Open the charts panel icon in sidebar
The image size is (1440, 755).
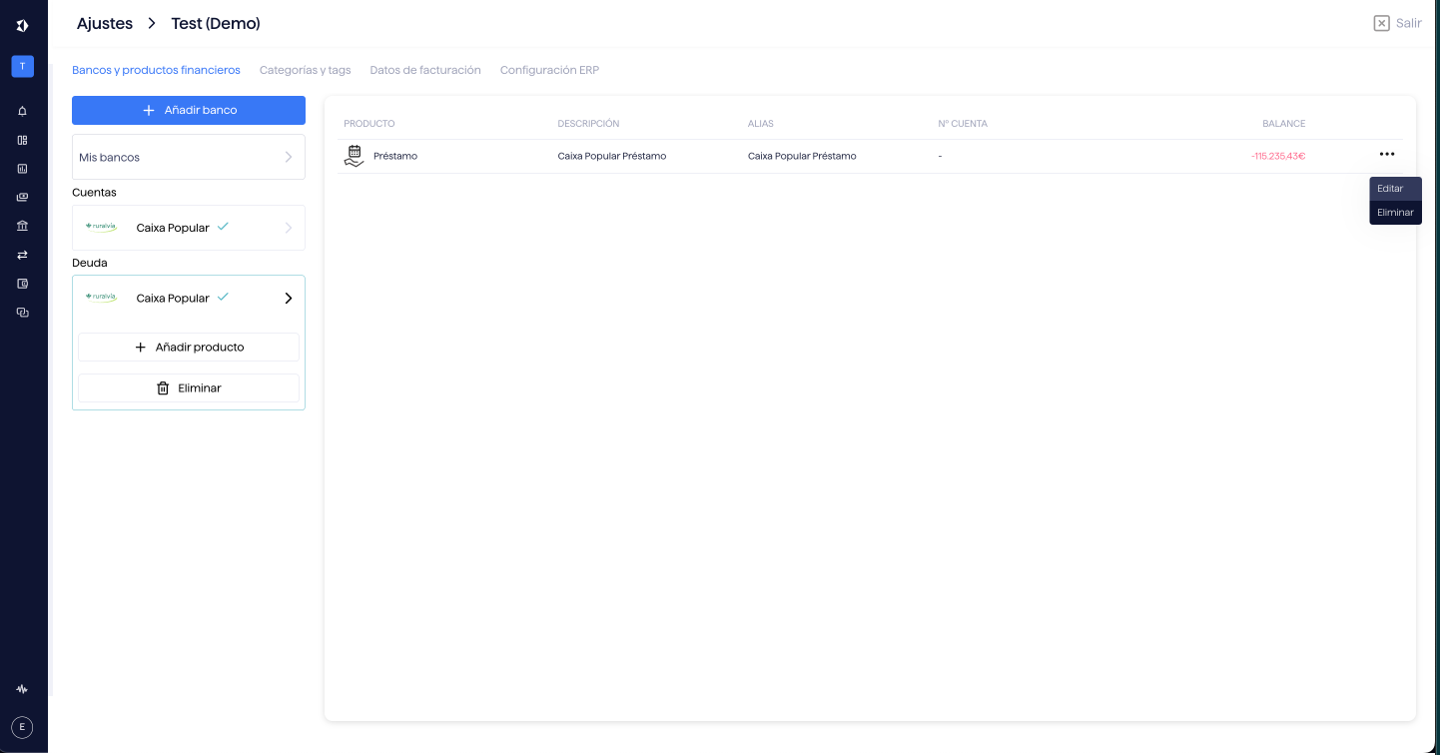click(22, 168)
